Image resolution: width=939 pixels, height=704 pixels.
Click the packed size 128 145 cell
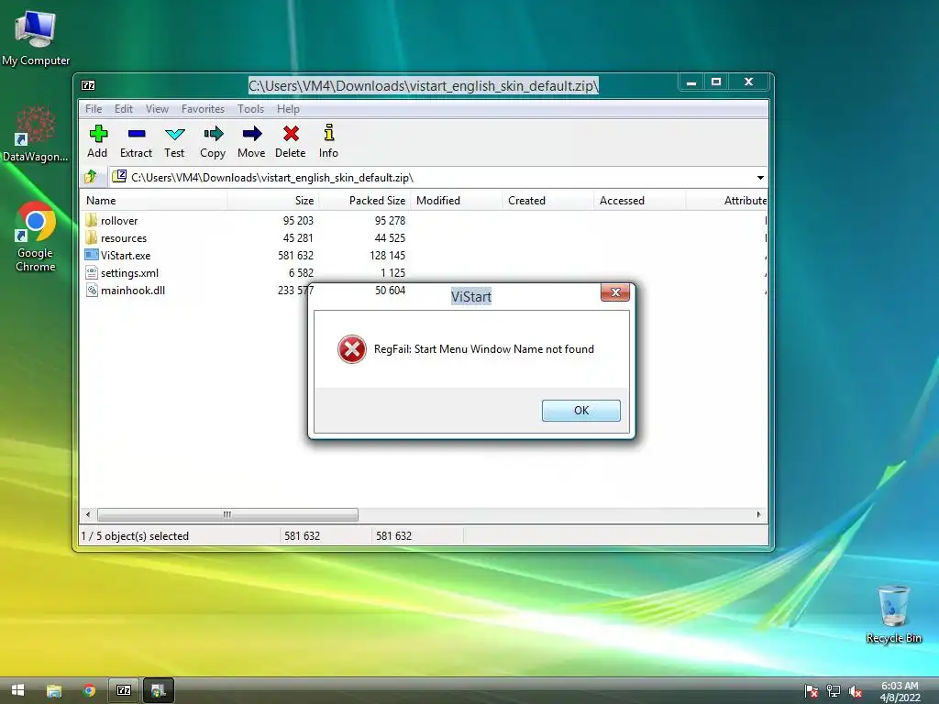coord(388,255)
